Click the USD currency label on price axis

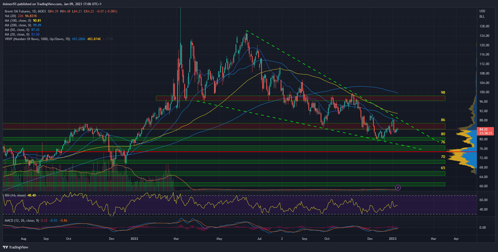click(x=482, y=11)
